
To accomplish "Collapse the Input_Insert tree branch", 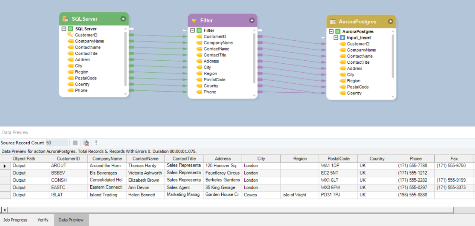I will coord(335,38).
